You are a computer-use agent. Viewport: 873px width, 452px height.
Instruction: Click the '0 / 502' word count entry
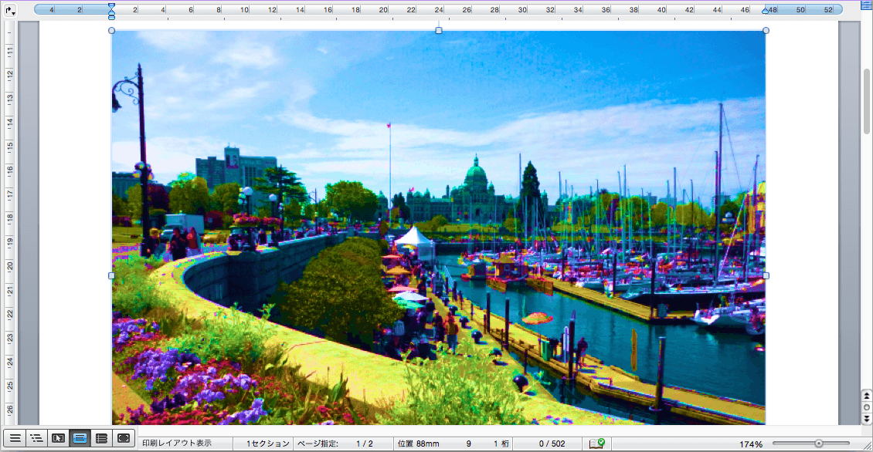coord(552,444)
